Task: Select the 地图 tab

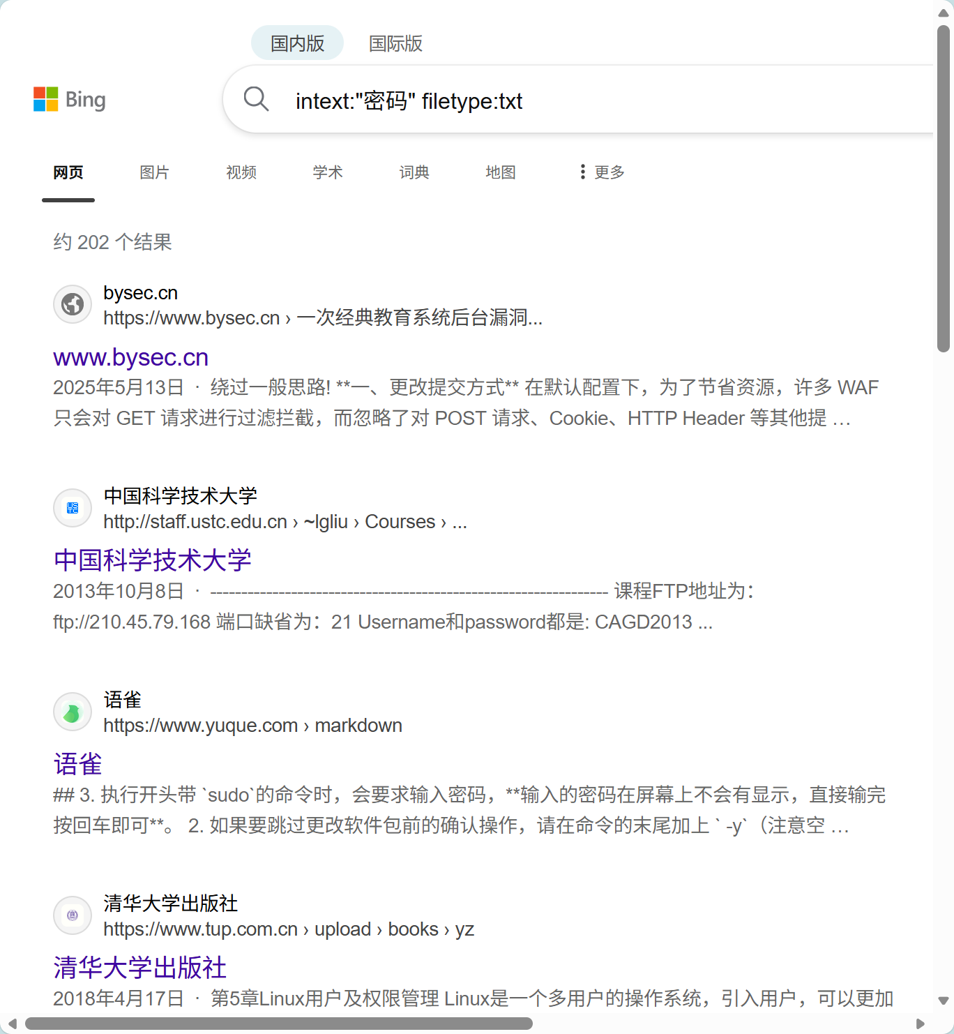Action: click(501, 172)
